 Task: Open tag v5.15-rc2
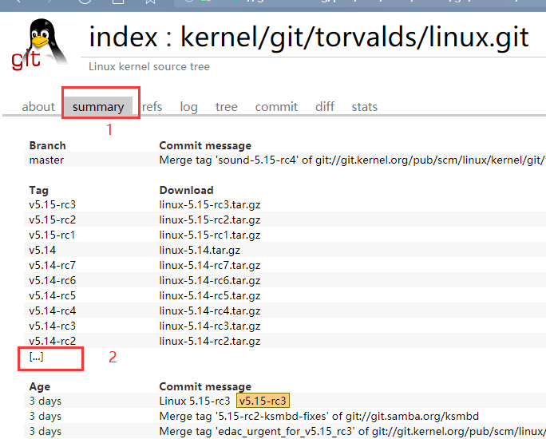[x=52, y=220]
